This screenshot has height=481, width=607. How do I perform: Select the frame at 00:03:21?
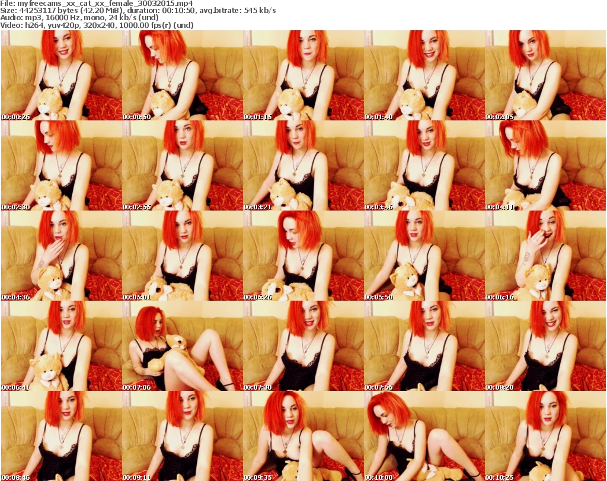tap(303, 165)
